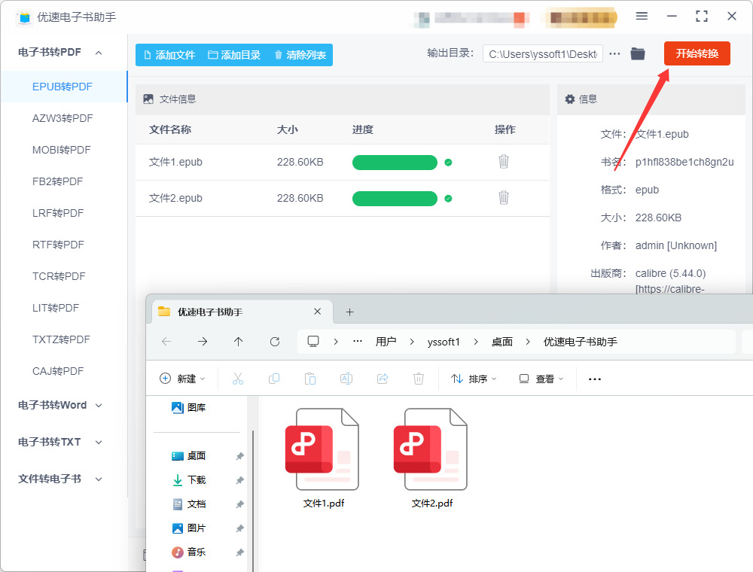Image resolution: width=753 pixels, height=572 pixels.
Task: Delete 文件2.epub with its trash icon
Action: pyautogui.click(x=503, y=198)
